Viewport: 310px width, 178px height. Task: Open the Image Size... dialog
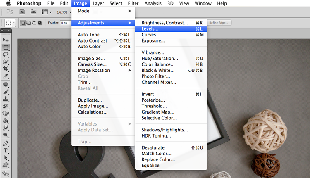pyautogui.click(x=103, y=59)
